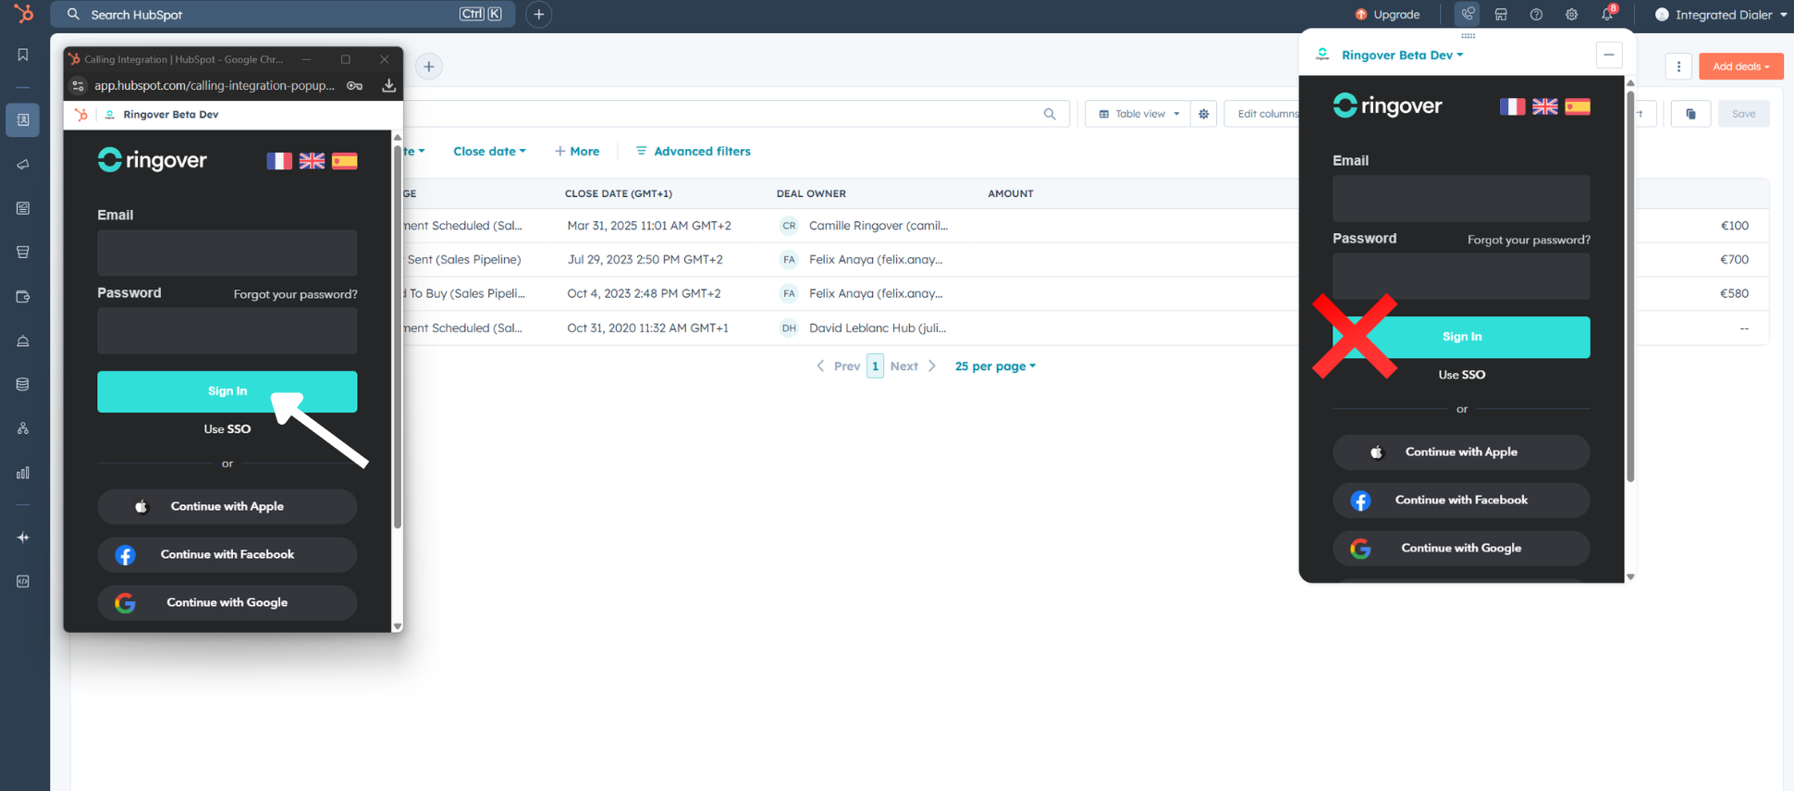This screenshot has height=791, width=1794.
Task: Click the help question mark icon
Action: point(1536,15)
